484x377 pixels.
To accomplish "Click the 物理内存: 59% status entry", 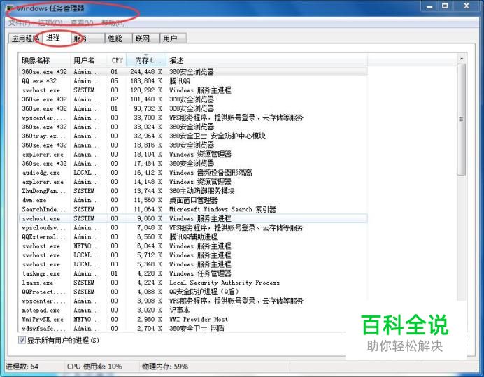I will [x=165, y=367].
